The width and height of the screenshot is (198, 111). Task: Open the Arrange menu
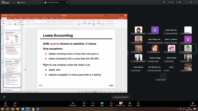[x=99, y=22]
